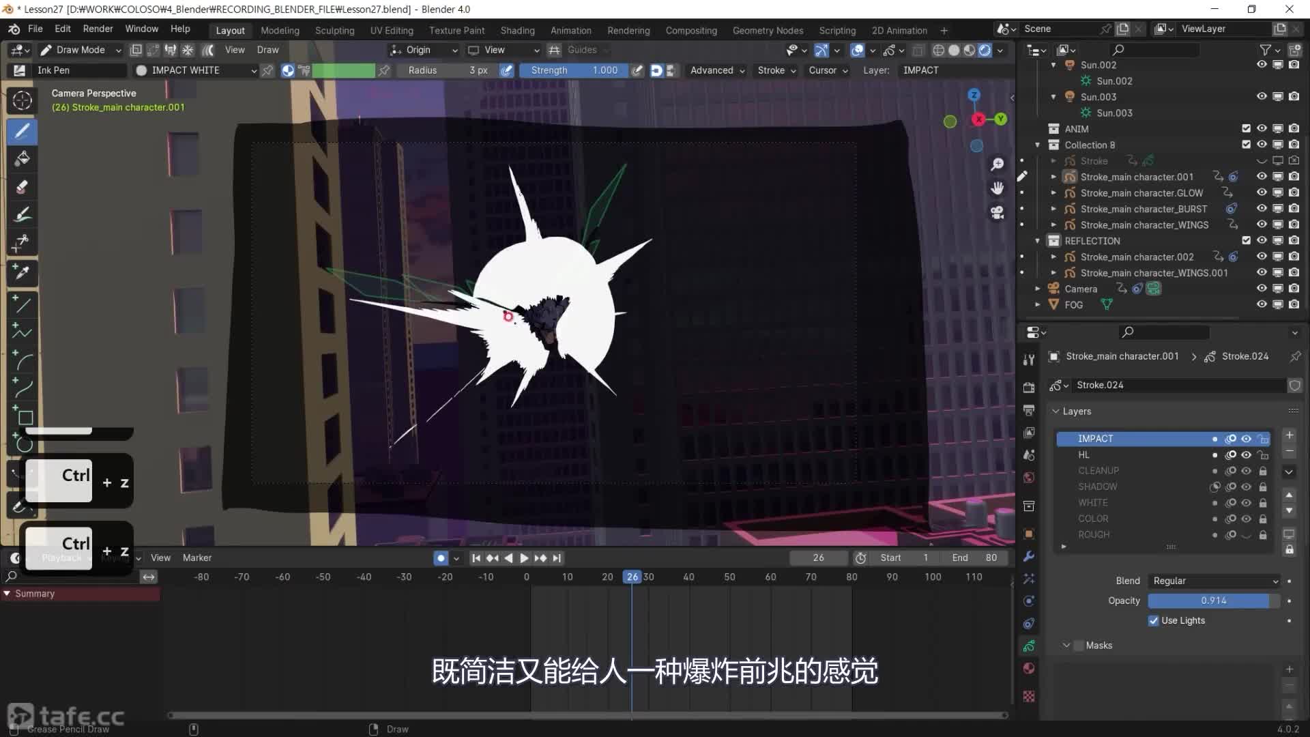Click the hand pan view icon
This screenshot has height=737, width=1310.
tap(998, 188)
